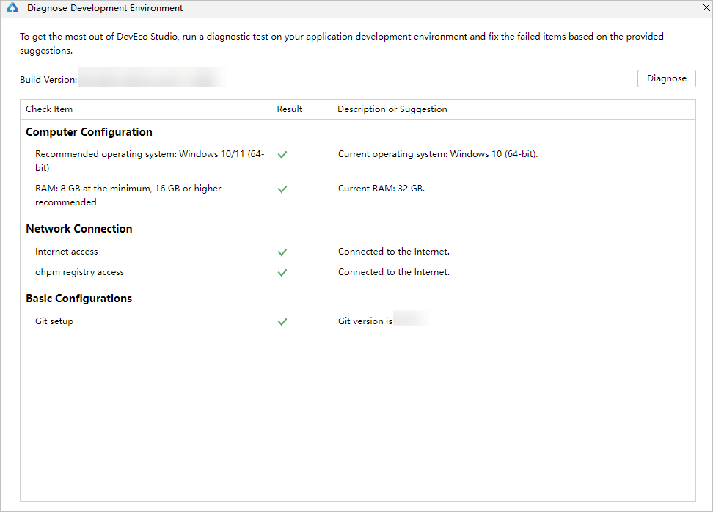Viewport: 713px width, 512px height.
Task: Select the Computer Configuration section heading
Action: pos(89,132)
